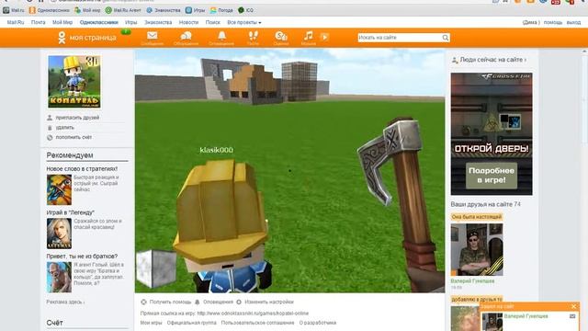Open Поиск in the top menu
Viewport: 588px width, 331px height.
point(212,22)
